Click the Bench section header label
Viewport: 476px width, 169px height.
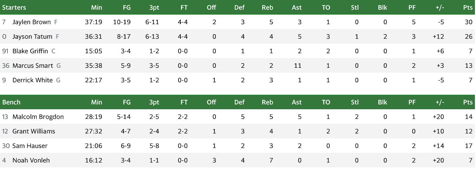coord(11,102)
